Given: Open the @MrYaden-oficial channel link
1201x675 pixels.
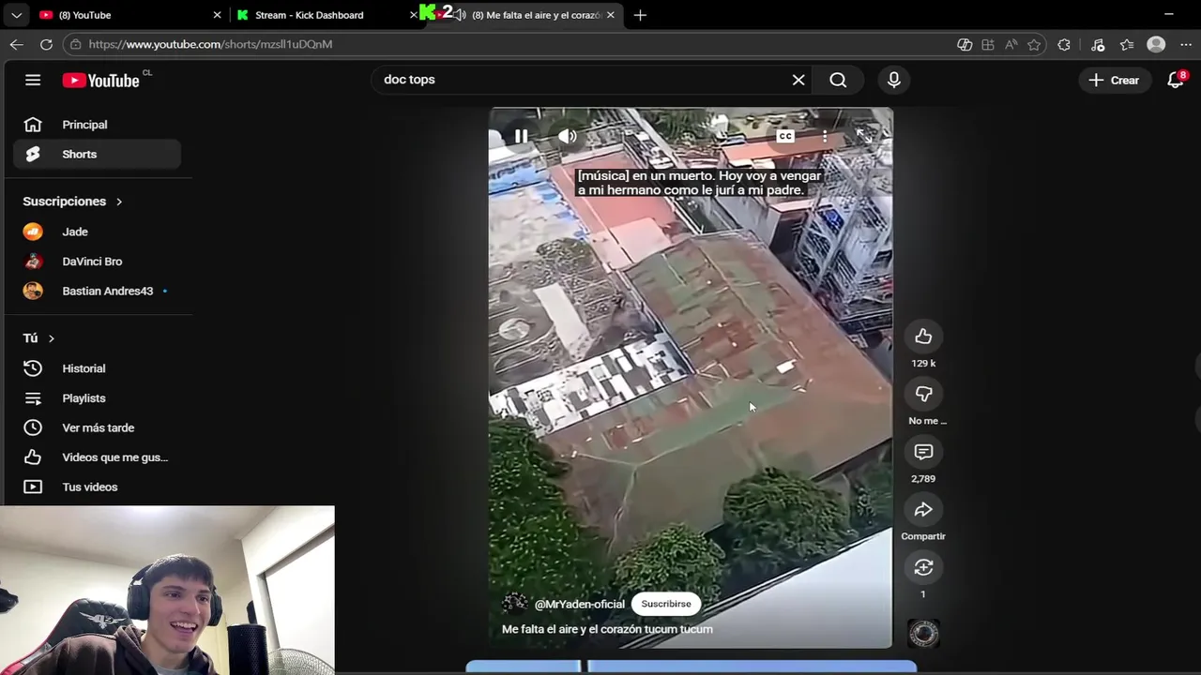Looking at the screenshot, I should (x=579, y=604).
